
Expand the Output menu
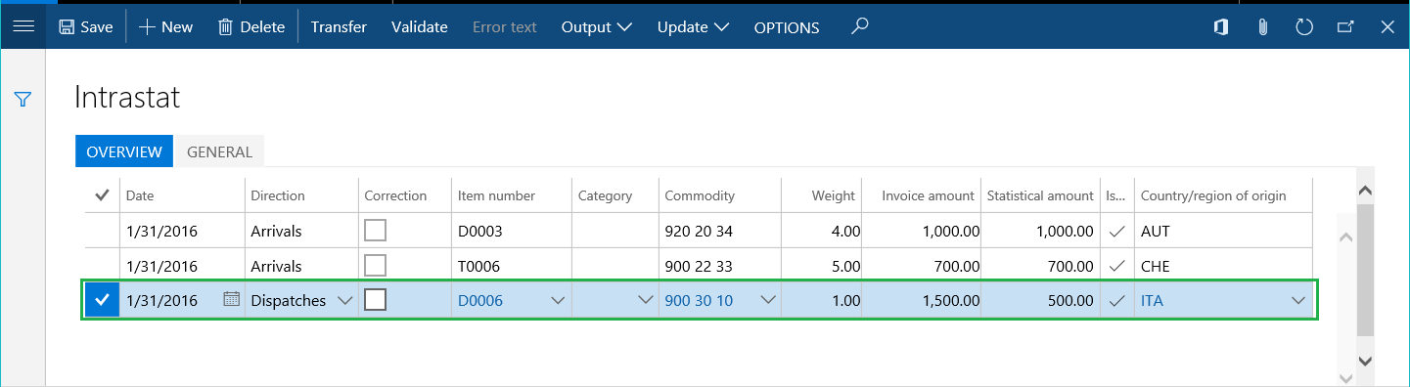click(596, 27)
